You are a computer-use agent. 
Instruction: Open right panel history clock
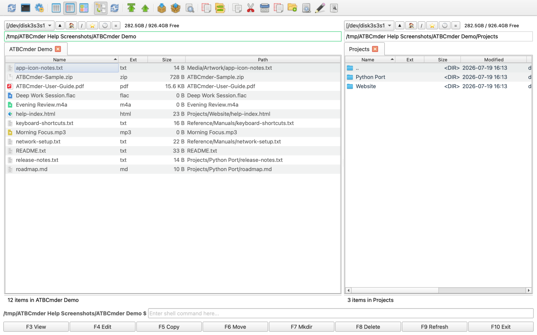pos(445,25)
